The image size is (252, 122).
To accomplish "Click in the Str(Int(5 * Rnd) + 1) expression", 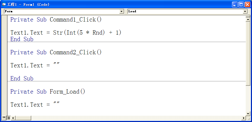I will tap(87, 33).
